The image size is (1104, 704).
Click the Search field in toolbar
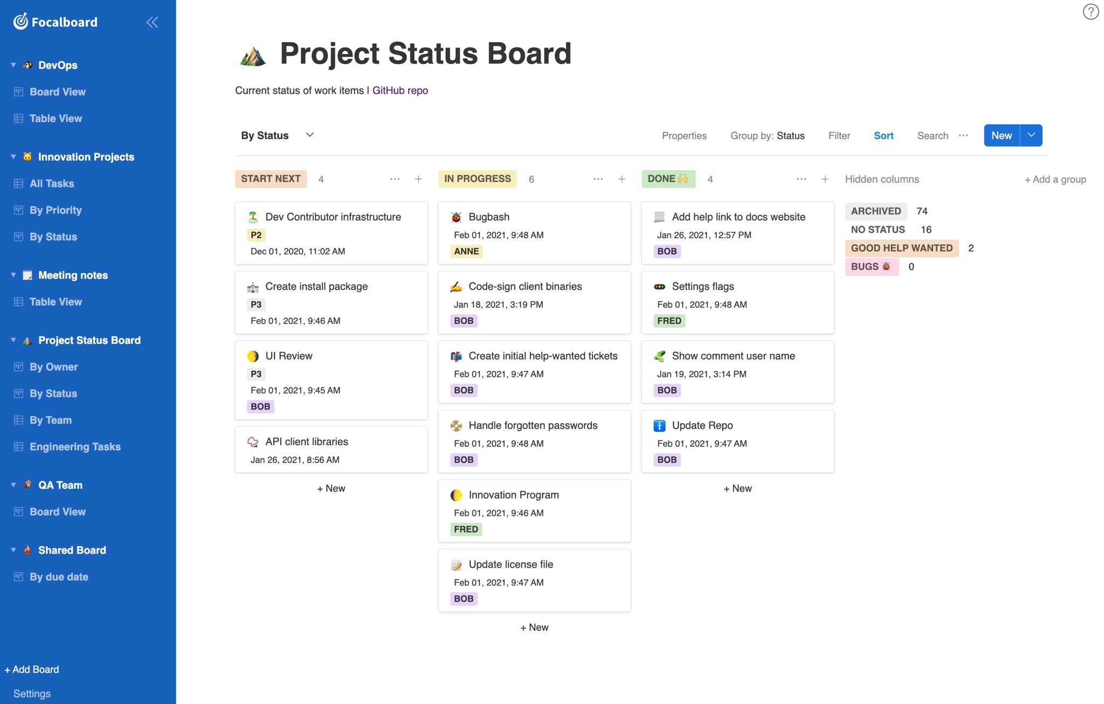coord(933,134)
